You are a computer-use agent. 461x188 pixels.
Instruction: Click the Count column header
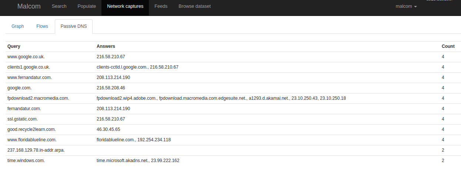tap(448, 46)
